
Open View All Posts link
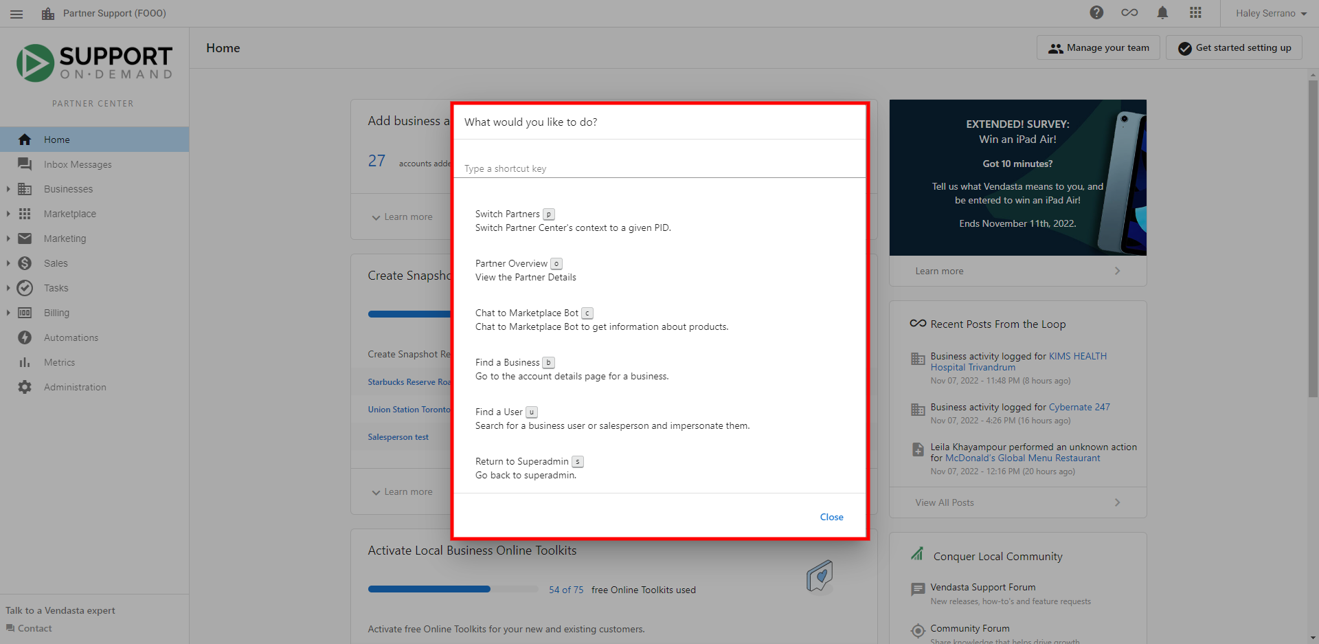pos(1017,502)
